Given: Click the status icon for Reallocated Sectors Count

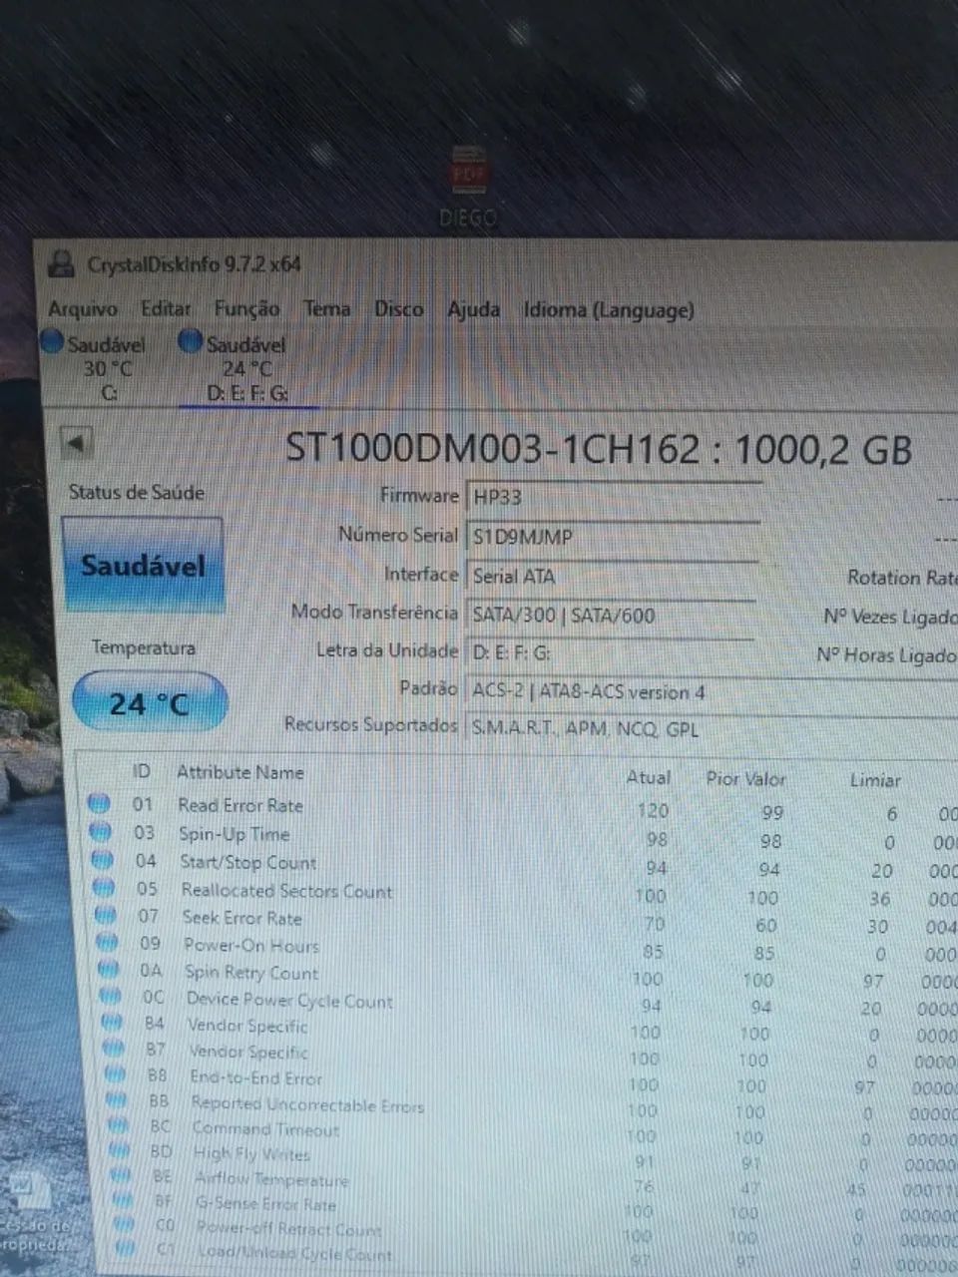Looking at the screenshot, I should click(104, 887).
